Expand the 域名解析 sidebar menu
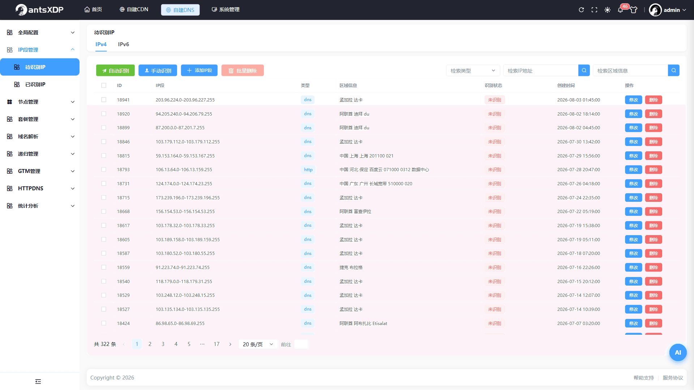Screen dimensions: 694x390 [40, 136]
